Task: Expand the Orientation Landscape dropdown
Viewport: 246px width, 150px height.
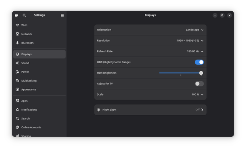Action: [194, 30]
